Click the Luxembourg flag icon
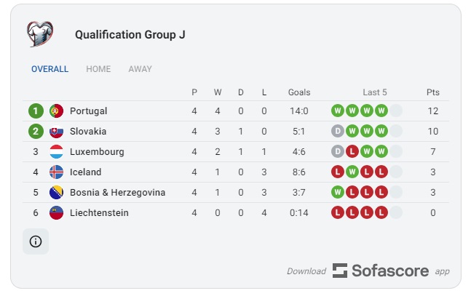The width and height of the screenshot is (471, 296). click(56, 151)
